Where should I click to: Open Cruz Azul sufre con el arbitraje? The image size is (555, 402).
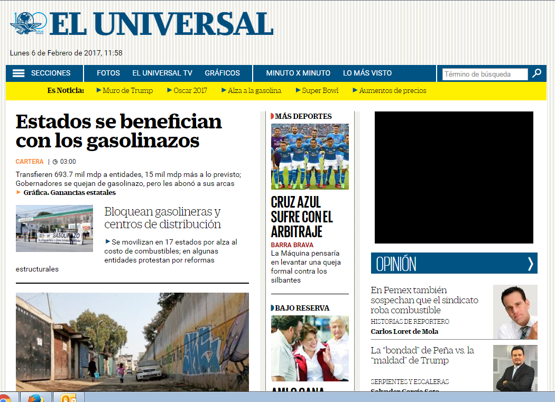[x=302, y=217]
